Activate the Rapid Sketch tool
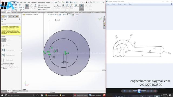The image size is (173, 97). [x=72, y=6]
